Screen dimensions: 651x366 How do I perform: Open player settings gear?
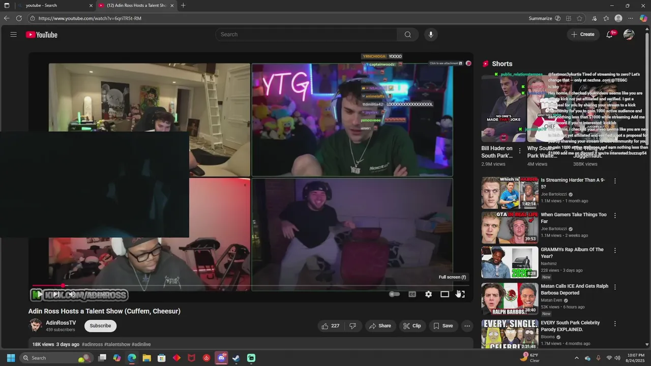pos(429,294)
